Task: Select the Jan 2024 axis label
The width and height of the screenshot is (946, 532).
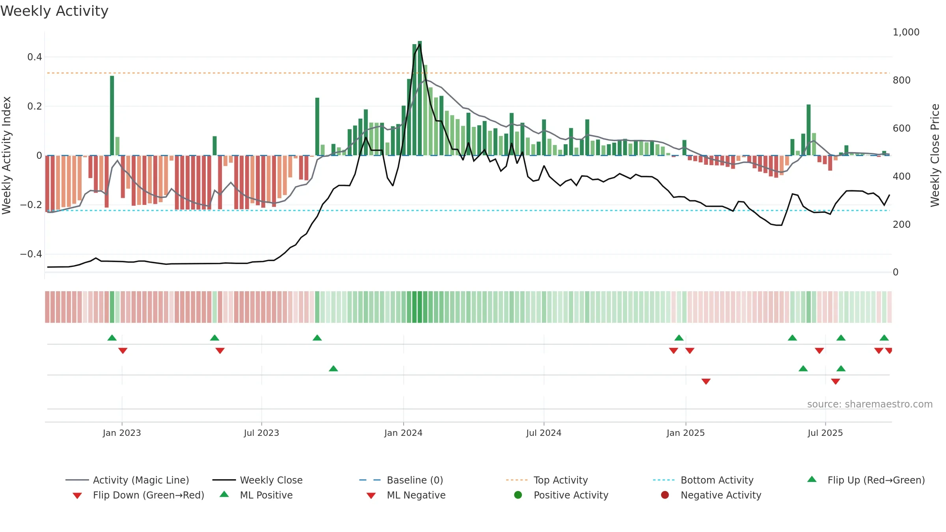Action: [x=403, y=433]
